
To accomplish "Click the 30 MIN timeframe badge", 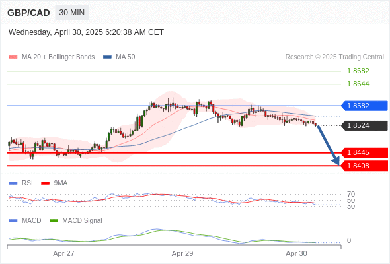I will tap(72, 13).
